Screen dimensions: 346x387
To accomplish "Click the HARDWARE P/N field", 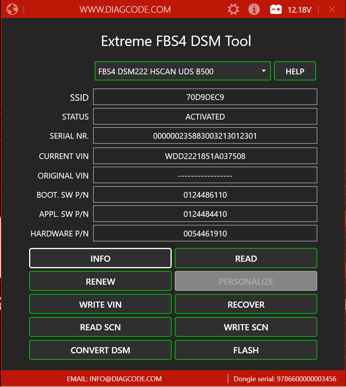I will pyautogui.click(x=205, y=233).
